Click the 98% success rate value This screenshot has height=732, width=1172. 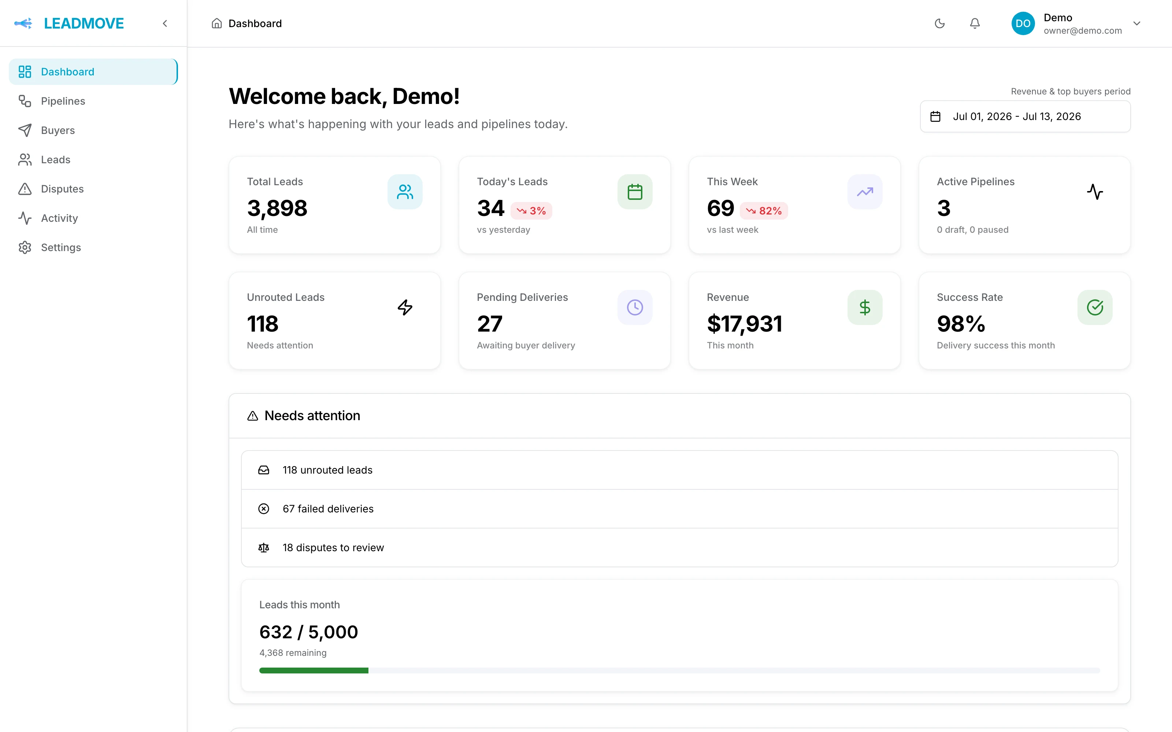point(961,324)
